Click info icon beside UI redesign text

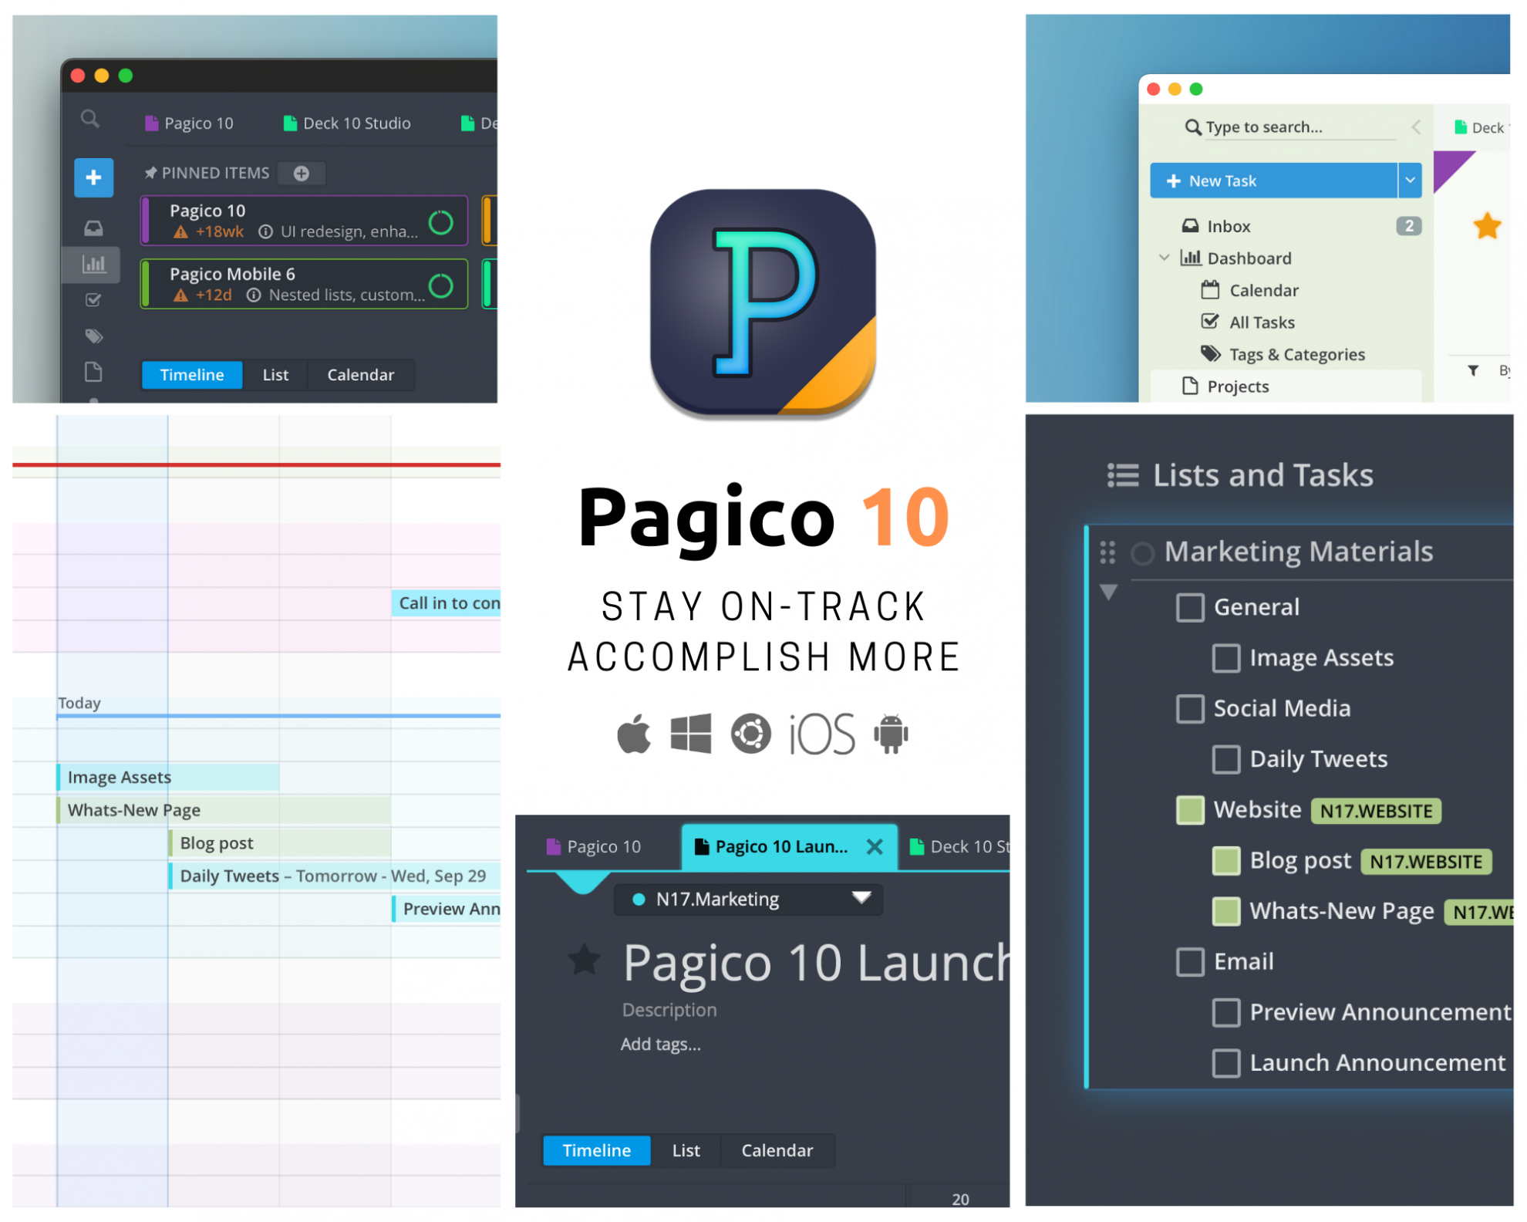[x=265, y=231]
